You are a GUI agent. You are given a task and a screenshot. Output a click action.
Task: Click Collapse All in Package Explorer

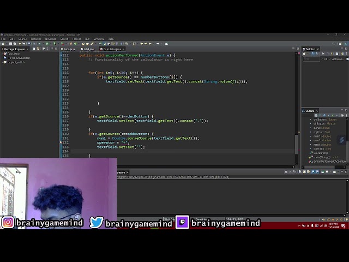click(34, 49)
